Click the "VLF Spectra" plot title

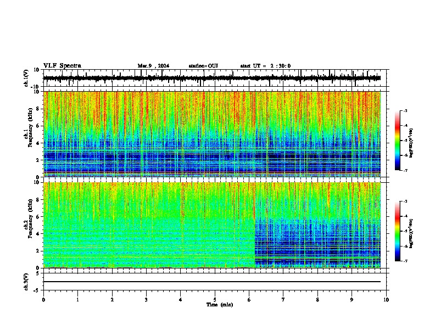62,66
